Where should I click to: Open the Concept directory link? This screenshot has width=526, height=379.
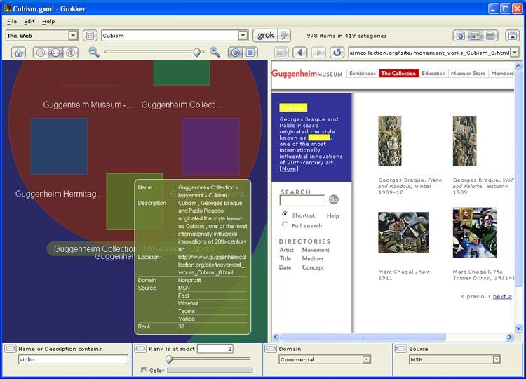tap(313, 267)
